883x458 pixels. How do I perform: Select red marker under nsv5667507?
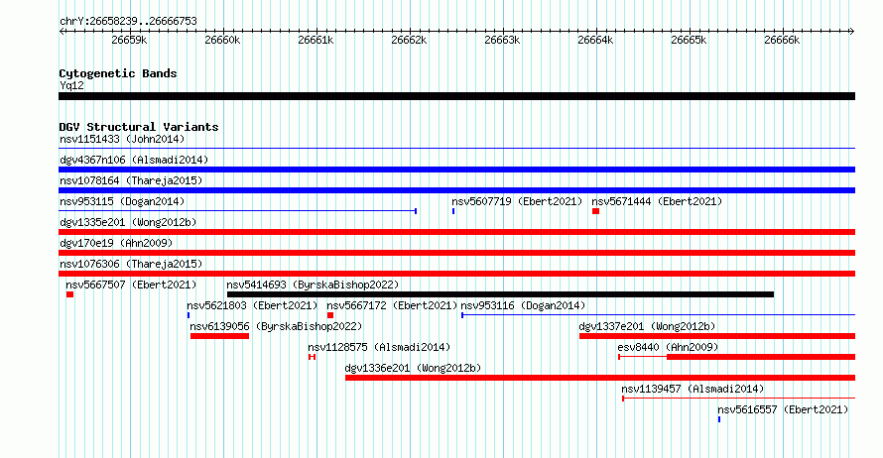click(x=69, y=294)
